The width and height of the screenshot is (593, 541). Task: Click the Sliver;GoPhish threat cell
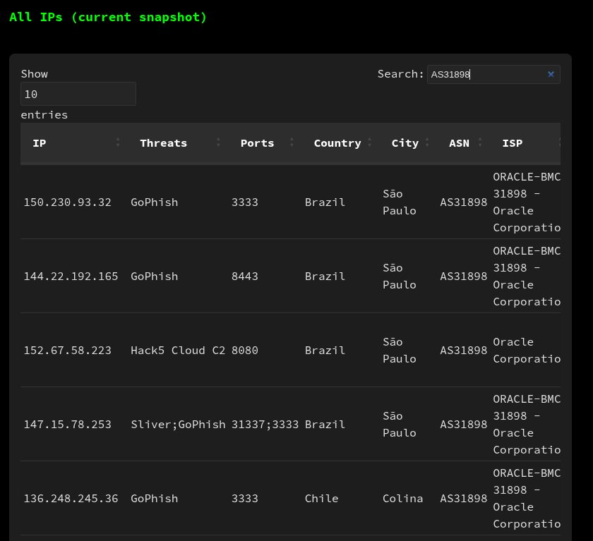(178, 425)
